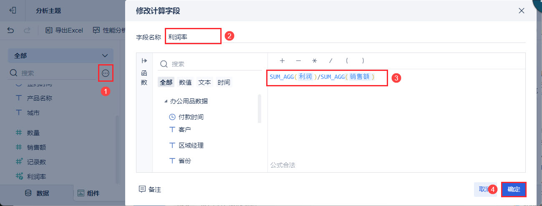Click the 确定 confirm button

click(x=514, y=189)
